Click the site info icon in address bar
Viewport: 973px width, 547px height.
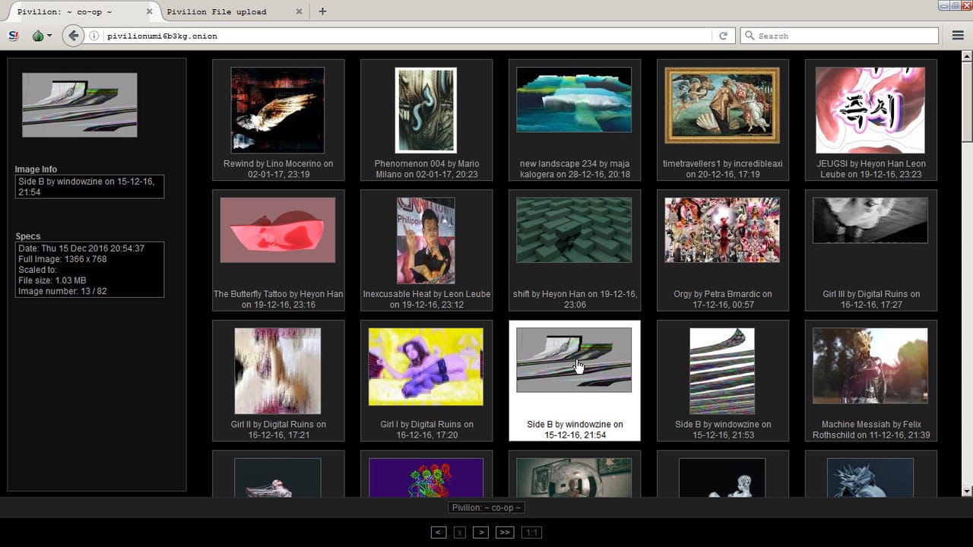click(x=94, y=36)
